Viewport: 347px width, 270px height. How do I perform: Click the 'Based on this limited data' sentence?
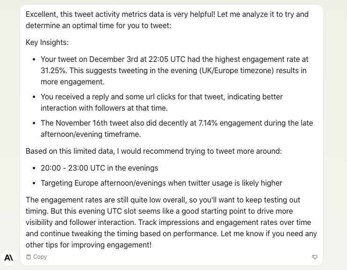point(154,151)
